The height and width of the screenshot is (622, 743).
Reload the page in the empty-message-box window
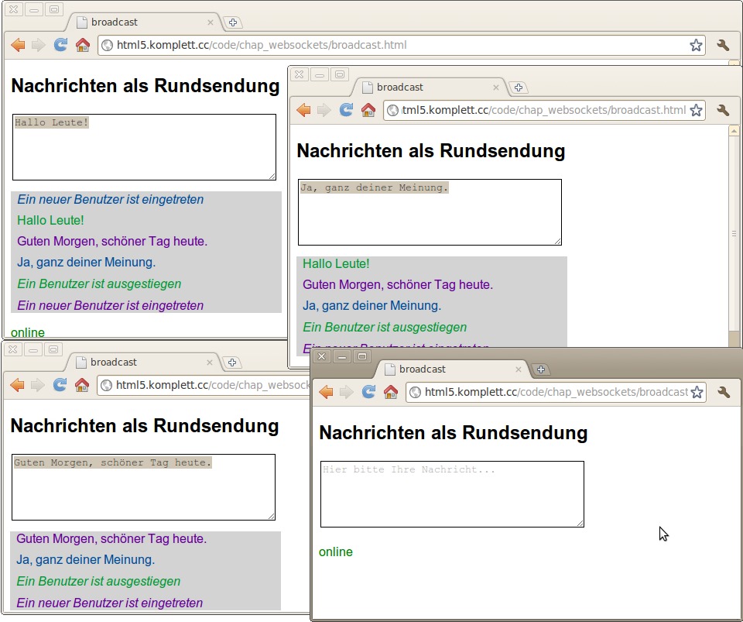click(368, 392)
